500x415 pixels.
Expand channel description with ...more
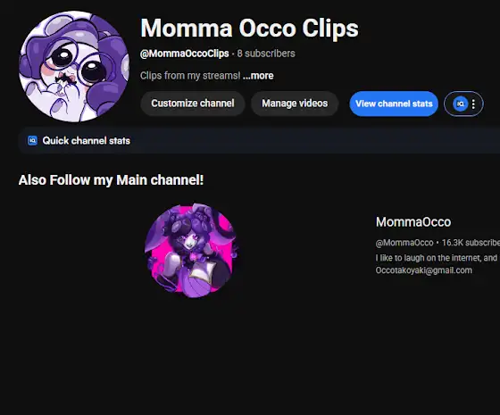(258, 76)
